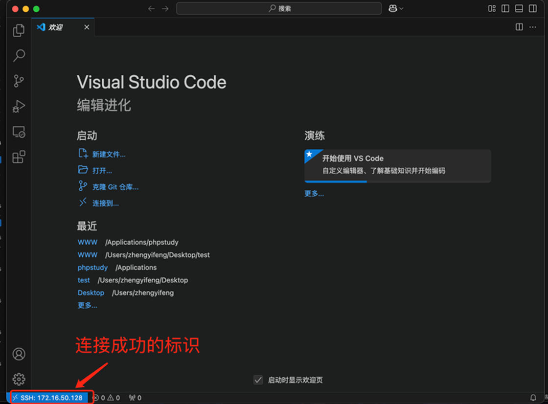Toggle the primary side bar
Image resolution: width=548 pixels, height=404 pixels.
pyautogui.click(x=505, y=8)
